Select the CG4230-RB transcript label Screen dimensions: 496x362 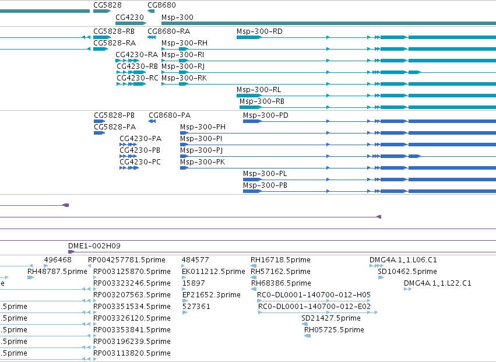pyautogui.click(x=138, y=66)
